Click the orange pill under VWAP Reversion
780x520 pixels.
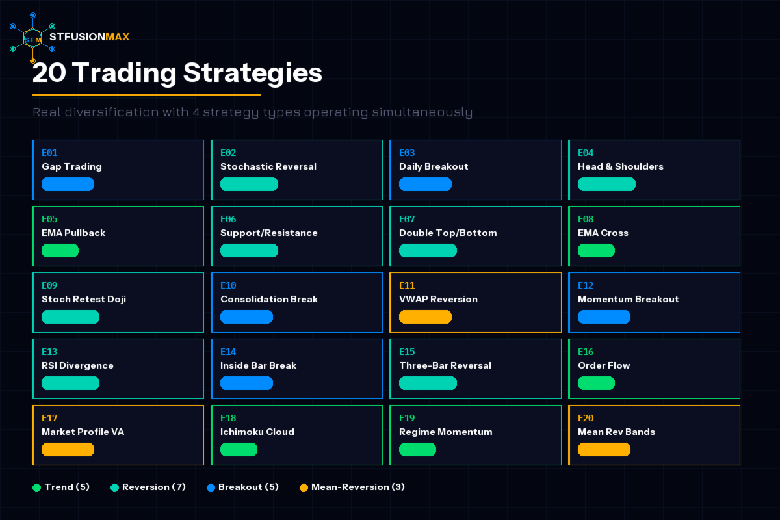coord(425,317)
